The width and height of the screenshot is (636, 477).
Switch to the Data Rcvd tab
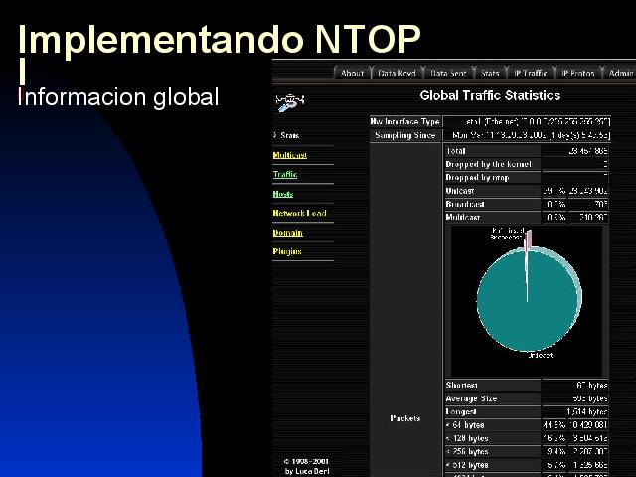coord(397,73)
